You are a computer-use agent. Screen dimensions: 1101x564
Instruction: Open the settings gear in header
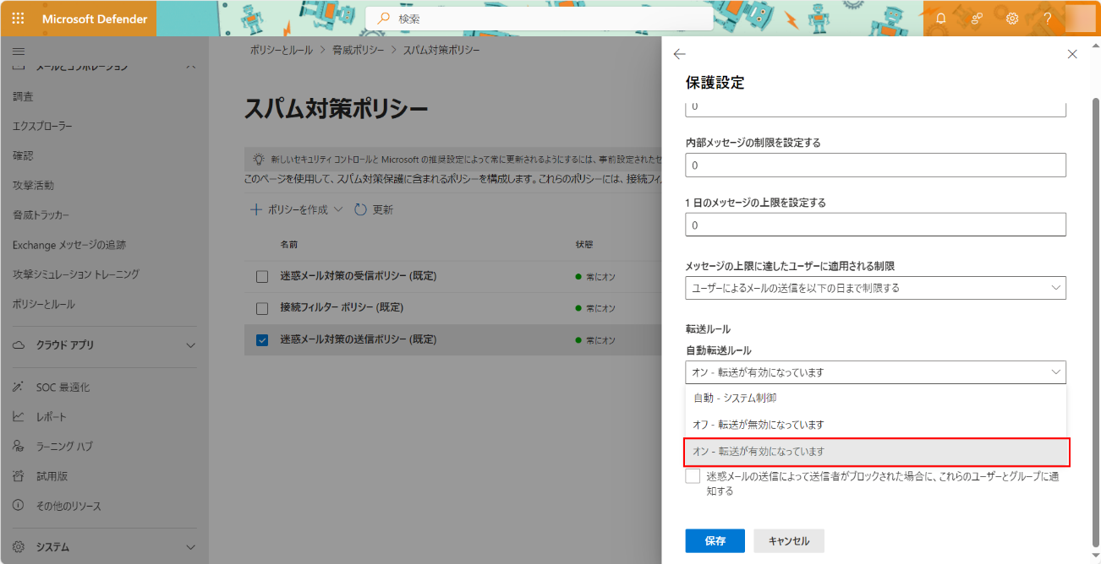[x=1012, y=19]
